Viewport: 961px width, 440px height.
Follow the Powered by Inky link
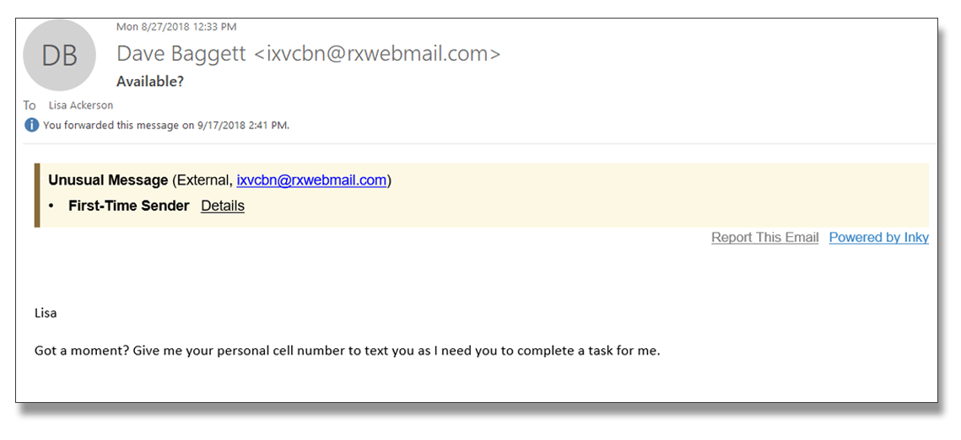pyautogui.click(x=879, y=238)
